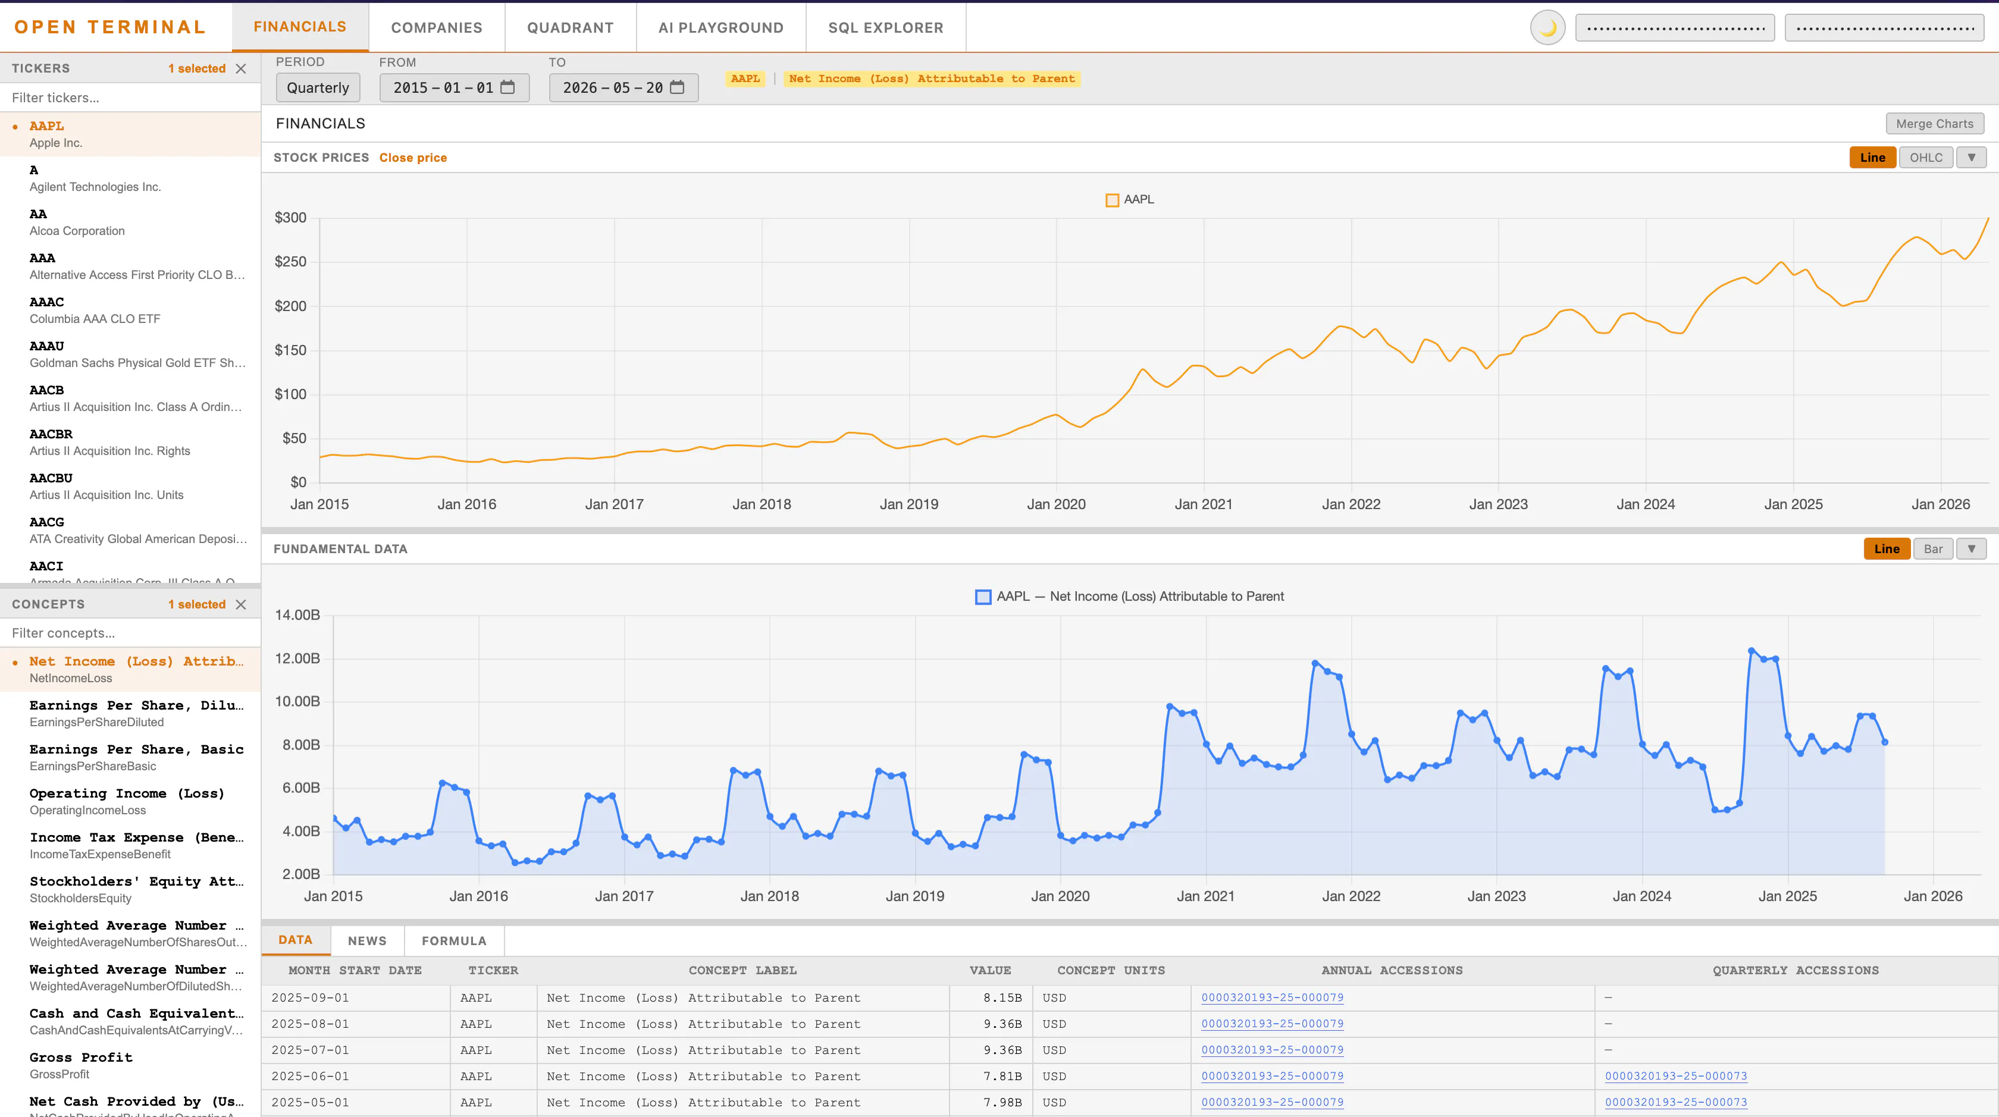The height and width of the screenshot is (1117, 1999).
Task: Collapse the Stock Prices panel arrow
Action: pyautogui.click(x=1971, y=158)
